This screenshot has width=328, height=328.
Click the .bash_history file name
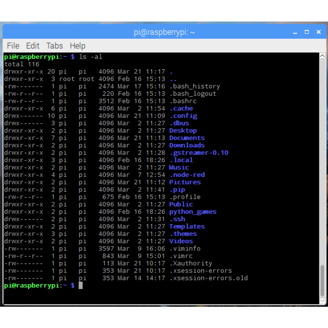(x=195, y=86)
